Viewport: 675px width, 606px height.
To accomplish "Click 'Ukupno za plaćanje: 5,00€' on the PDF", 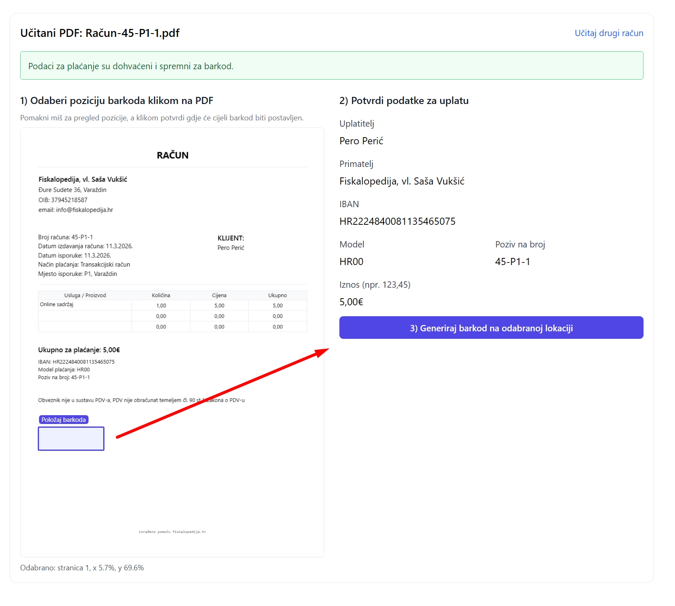I will pos(79,350).
